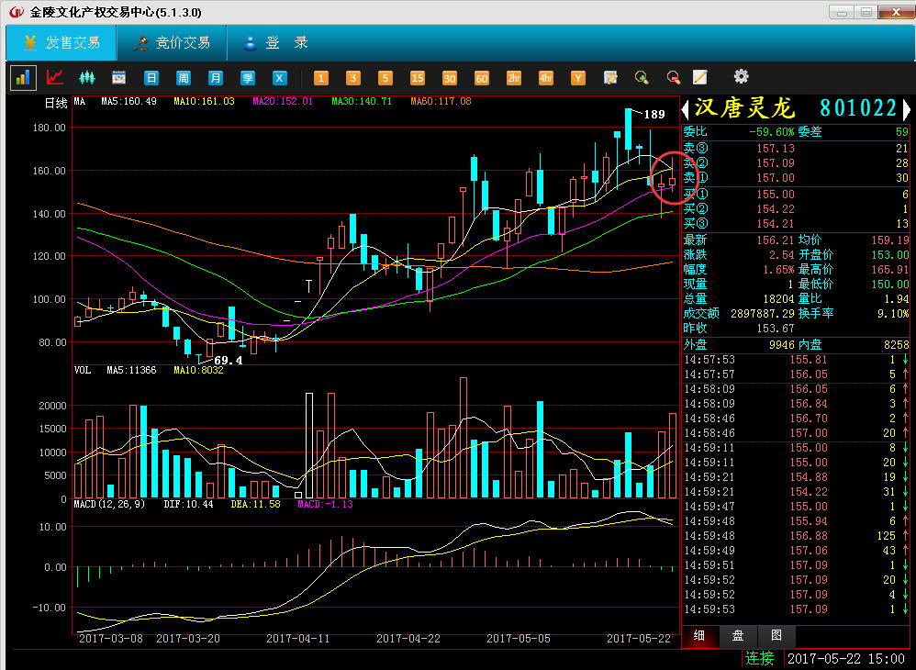
Task: Click the 最高价 value 165.91
Action: (890, 269)
